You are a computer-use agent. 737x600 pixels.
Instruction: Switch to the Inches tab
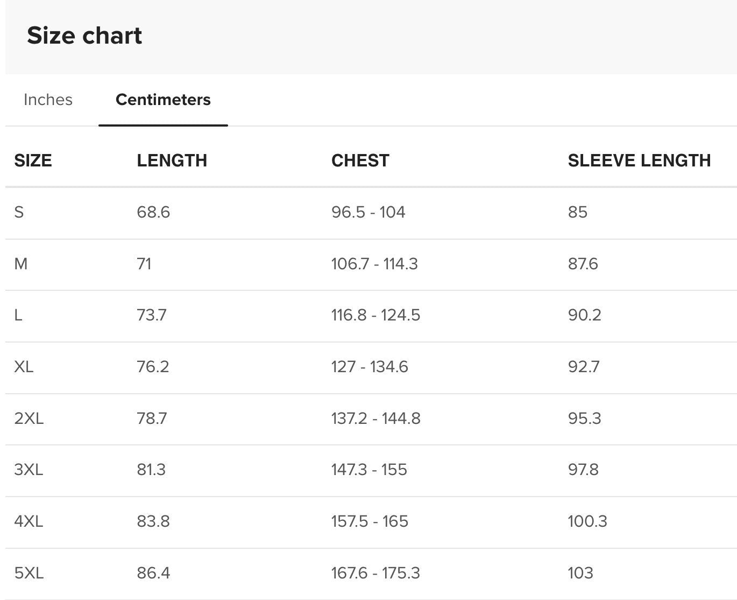pos(48,100)
